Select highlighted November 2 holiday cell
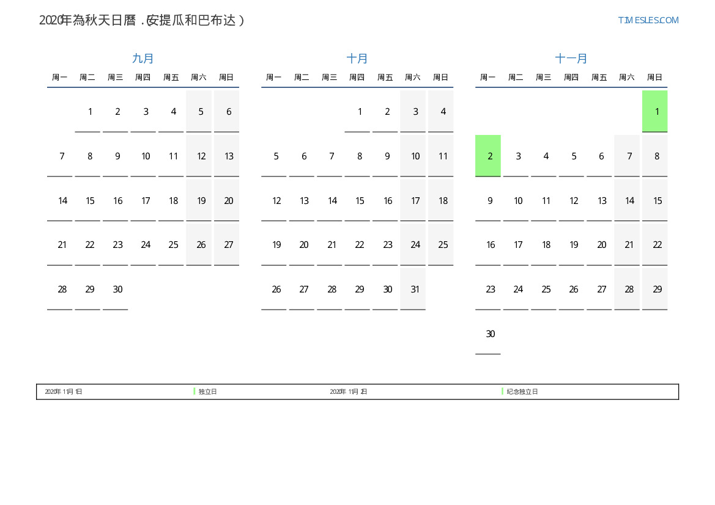The image size is (715, 505). [488, 156]
